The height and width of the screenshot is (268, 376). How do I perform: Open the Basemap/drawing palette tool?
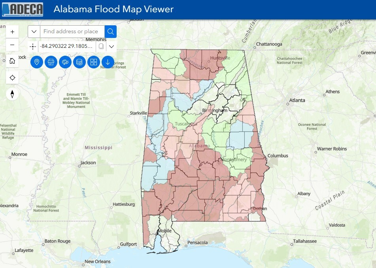pyautogui.click(x=65, y=62)
